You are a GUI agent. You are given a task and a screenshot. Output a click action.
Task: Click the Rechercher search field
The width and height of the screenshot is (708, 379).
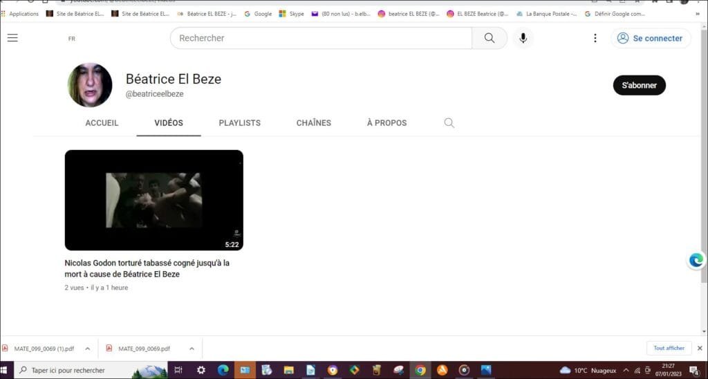click(321, 38)
